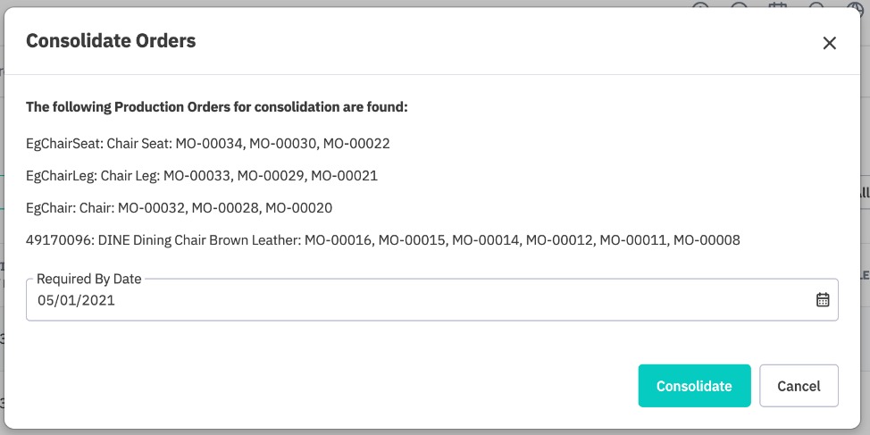Open the Required By Date calendar picker
The width and height of the screenshot is (870, 435).
[823, 299]
